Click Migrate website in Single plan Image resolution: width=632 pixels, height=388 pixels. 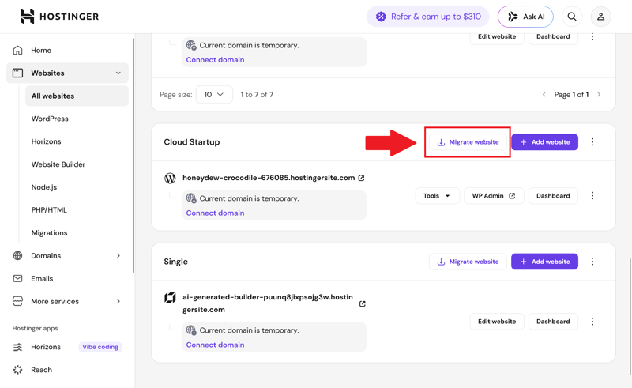pyautogui.click(x=468, y=262)
